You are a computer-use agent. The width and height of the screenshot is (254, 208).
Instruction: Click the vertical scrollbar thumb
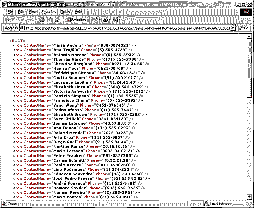tap(249, 68)
